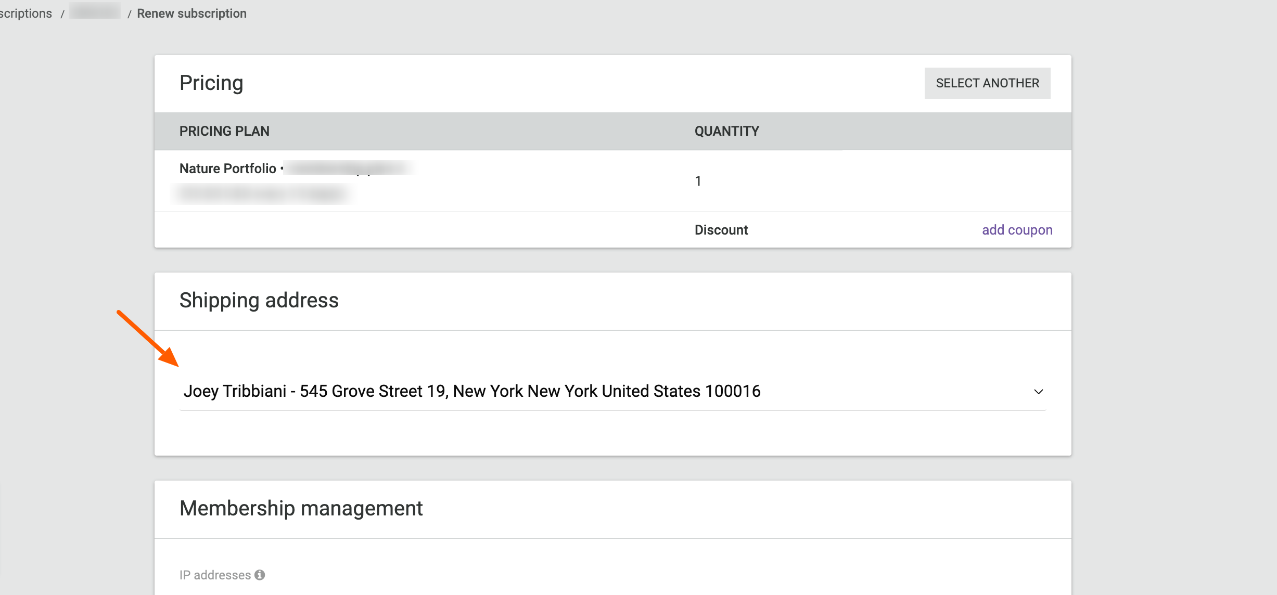Open the Joey Tribbiani shipping address selector
The image size is (1277, 595).
(x=612, y=391)
